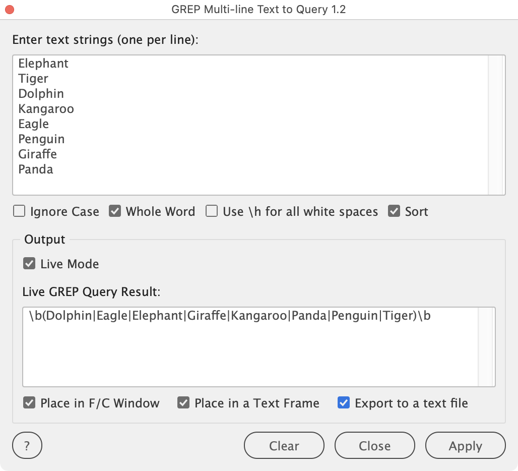
Task: Open help with the question mark button
Action: click(x=27, y=446)
